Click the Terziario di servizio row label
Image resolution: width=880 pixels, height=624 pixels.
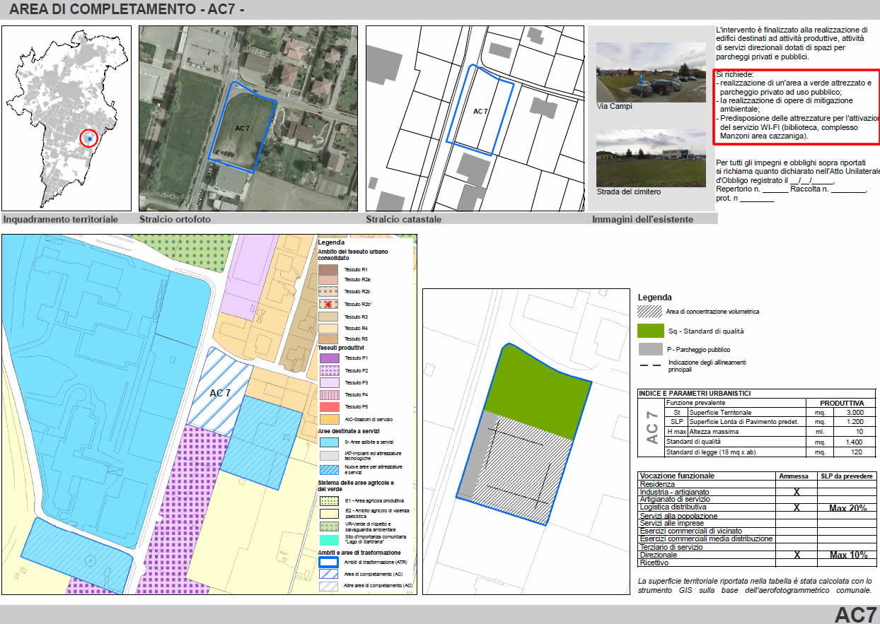pyautogui.click(x=671, y=547)
